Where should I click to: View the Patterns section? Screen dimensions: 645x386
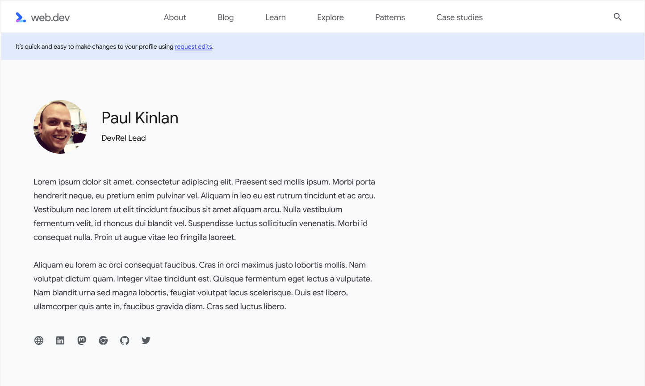pyautogui.click(x=390, y=17)
